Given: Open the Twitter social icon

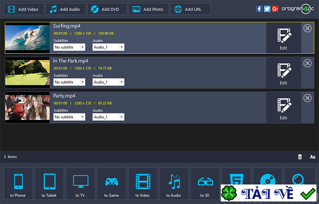Looking at the screenshot, I should click(x=267, y=9).
